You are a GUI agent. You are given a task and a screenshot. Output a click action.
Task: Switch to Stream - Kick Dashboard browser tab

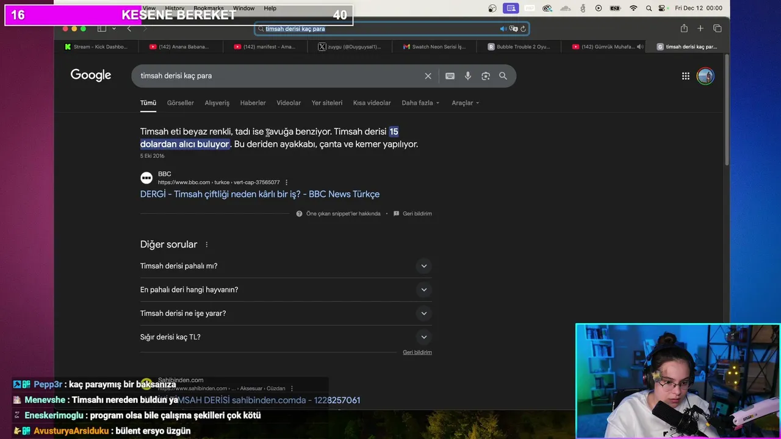coord(96,46)
